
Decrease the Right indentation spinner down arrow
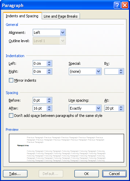click(x=49, y=73)
